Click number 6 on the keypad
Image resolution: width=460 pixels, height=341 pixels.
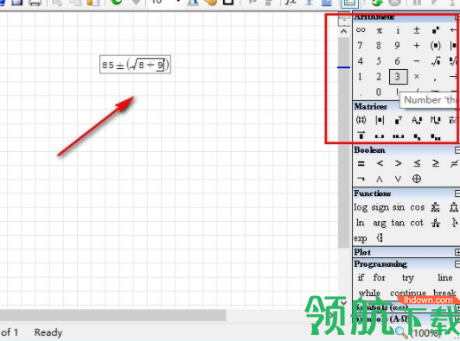[397, 61]
